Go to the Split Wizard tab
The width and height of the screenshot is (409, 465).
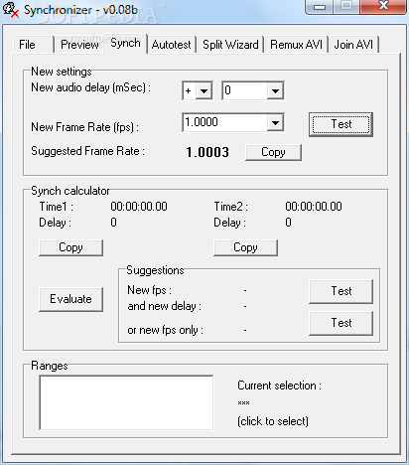230,45
